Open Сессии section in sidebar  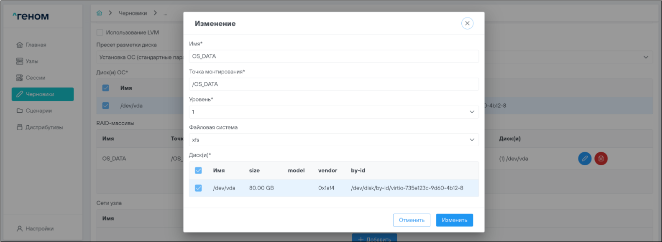click(35, 78)
